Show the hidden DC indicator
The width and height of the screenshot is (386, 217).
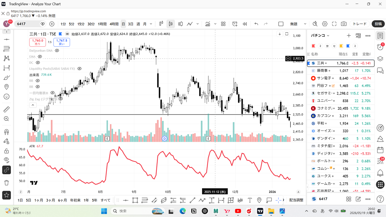[x=38, y=63]
